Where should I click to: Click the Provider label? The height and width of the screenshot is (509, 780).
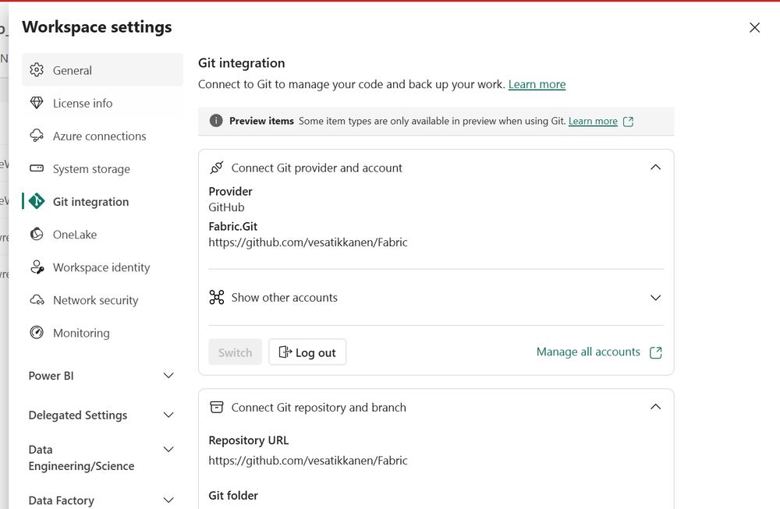click(230, 192)
